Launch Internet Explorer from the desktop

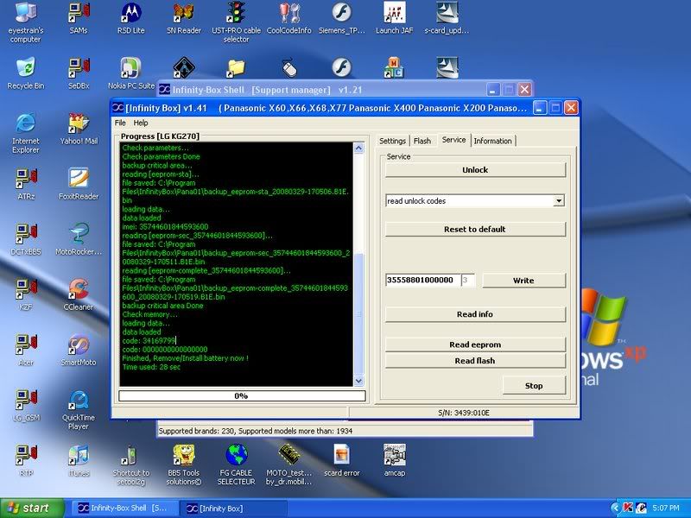pos(26,133)
